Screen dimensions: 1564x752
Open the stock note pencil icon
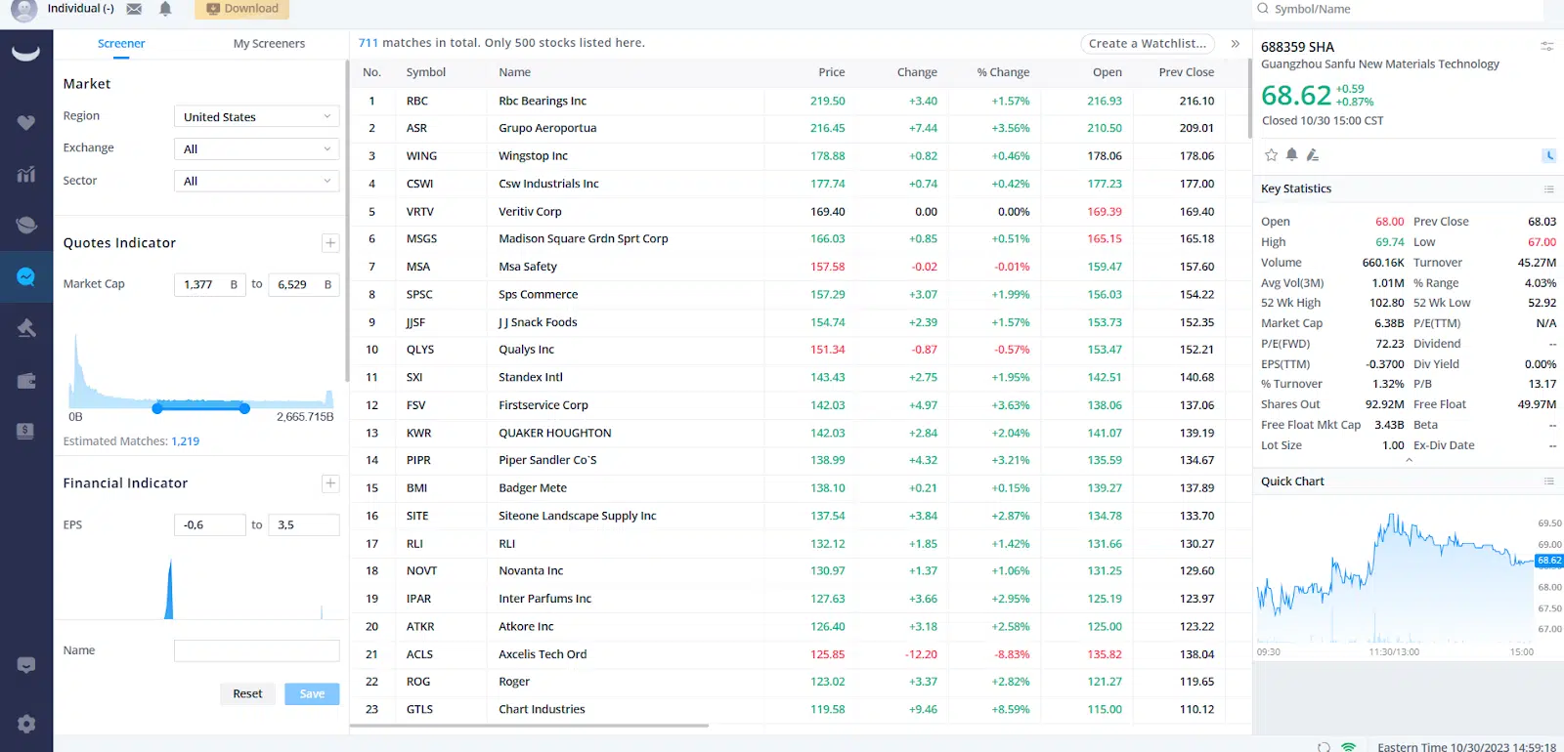(x=1313, y=154)
